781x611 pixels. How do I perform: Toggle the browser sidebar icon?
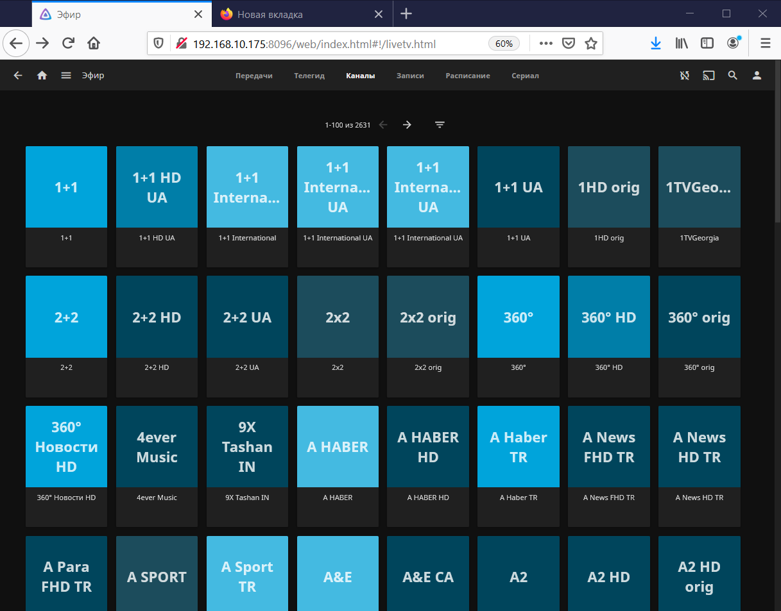(x=707, y=43)
